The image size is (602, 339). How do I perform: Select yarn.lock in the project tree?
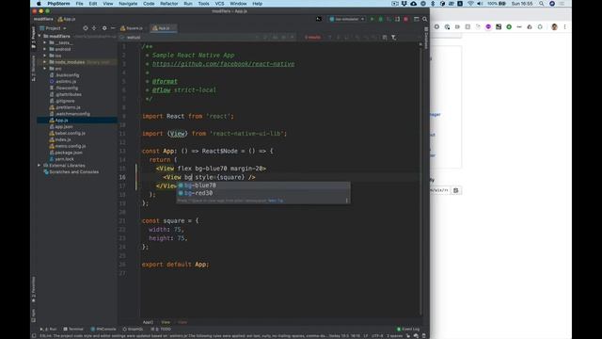click(64, 159)
